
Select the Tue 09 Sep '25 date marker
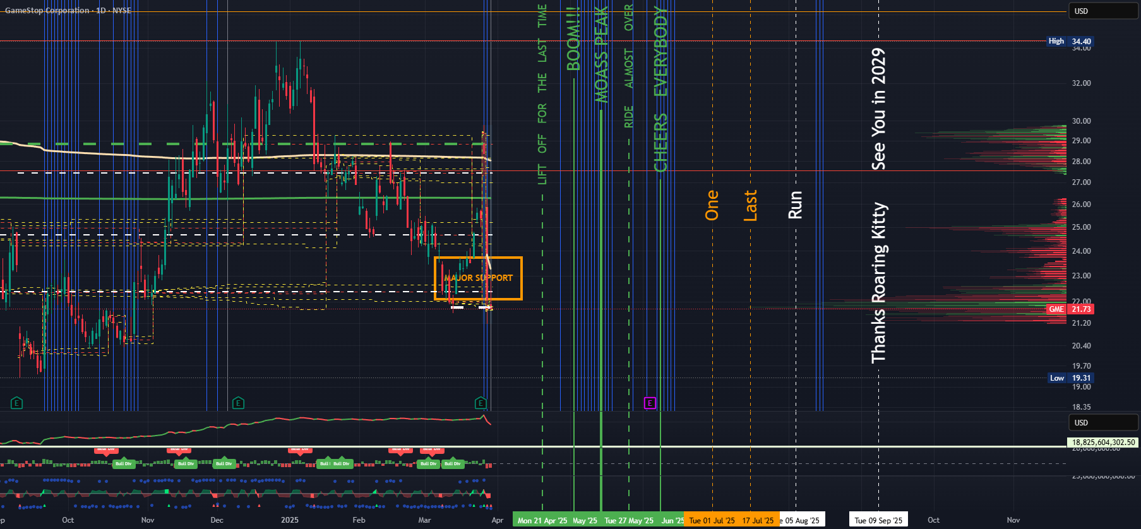[x=878, y=521]
